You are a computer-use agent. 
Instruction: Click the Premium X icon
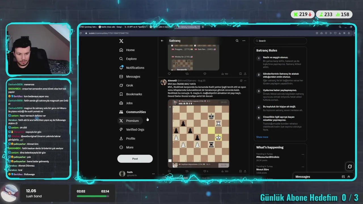click(121, 121)
